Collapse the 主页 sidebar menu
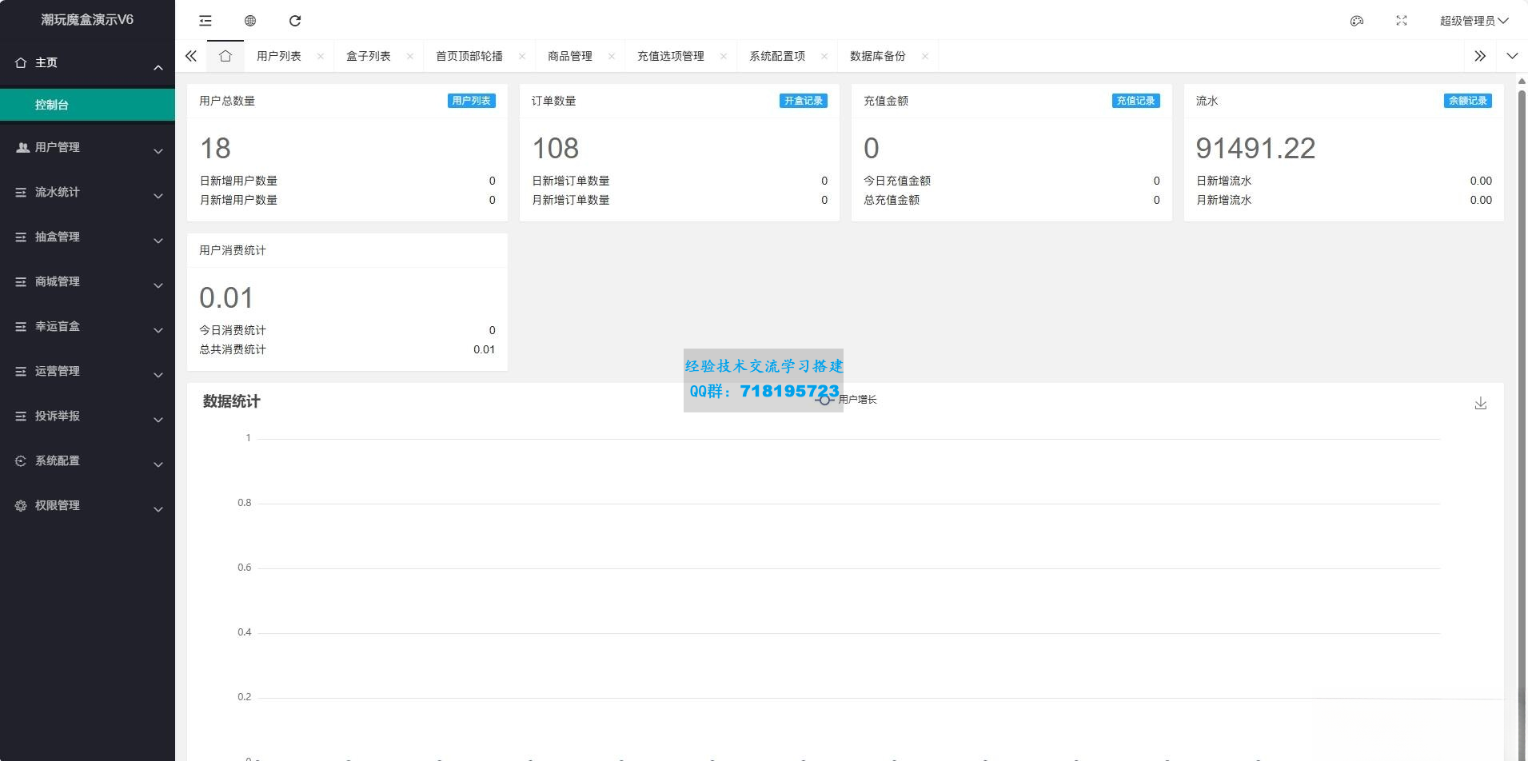This screenshot has height=761, width=1528. (x=87, y=63)
